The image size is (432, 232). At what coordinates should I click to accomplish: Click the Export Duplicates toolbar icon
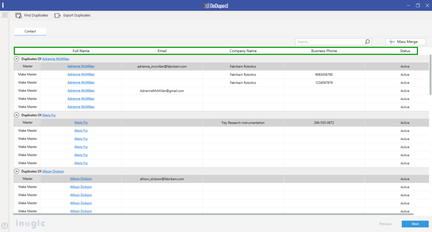click(57, 16)
